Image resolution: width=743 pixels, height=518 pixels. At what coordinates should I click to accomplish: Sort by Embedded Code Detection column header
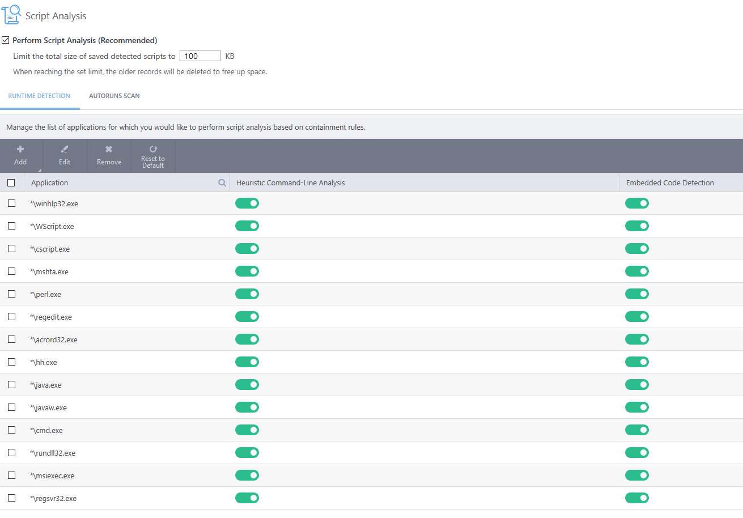[670, 183]
